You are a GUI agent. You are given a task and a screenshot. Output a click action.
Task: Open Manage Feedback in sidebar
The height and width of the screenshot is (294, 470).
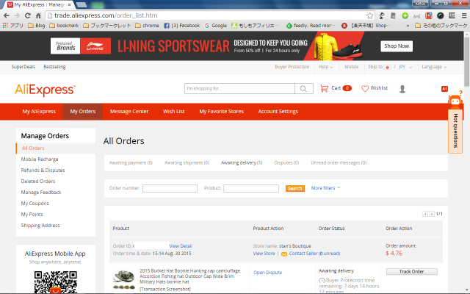41,193
